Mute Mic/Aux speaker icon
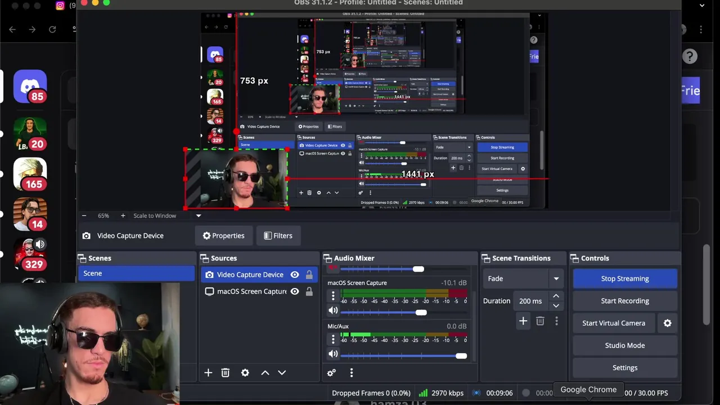Image resolution: width=720 pixels, height=405 pixels. (x=333, y=354)
